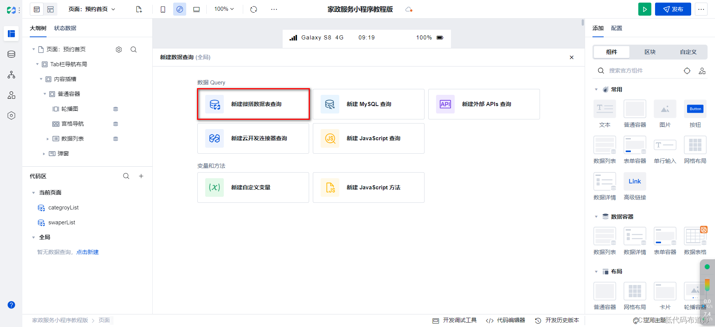Screen dimensions: 715x327
Task: Select the 区块 segment tab
Action: [650, 52]
